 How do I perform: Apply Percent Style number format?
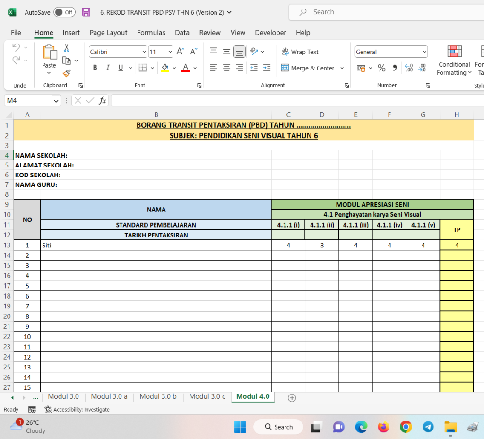click(x=381, y=68)
